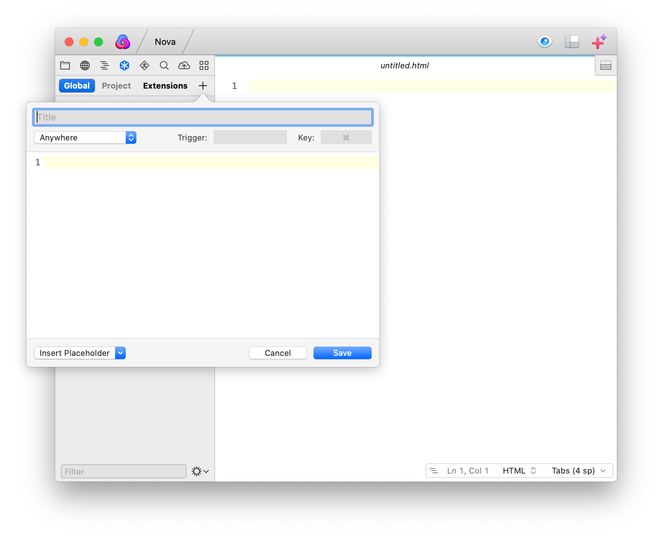Open the Files sidebar folder icon
The image size is (658, 536).
[65, 65]
